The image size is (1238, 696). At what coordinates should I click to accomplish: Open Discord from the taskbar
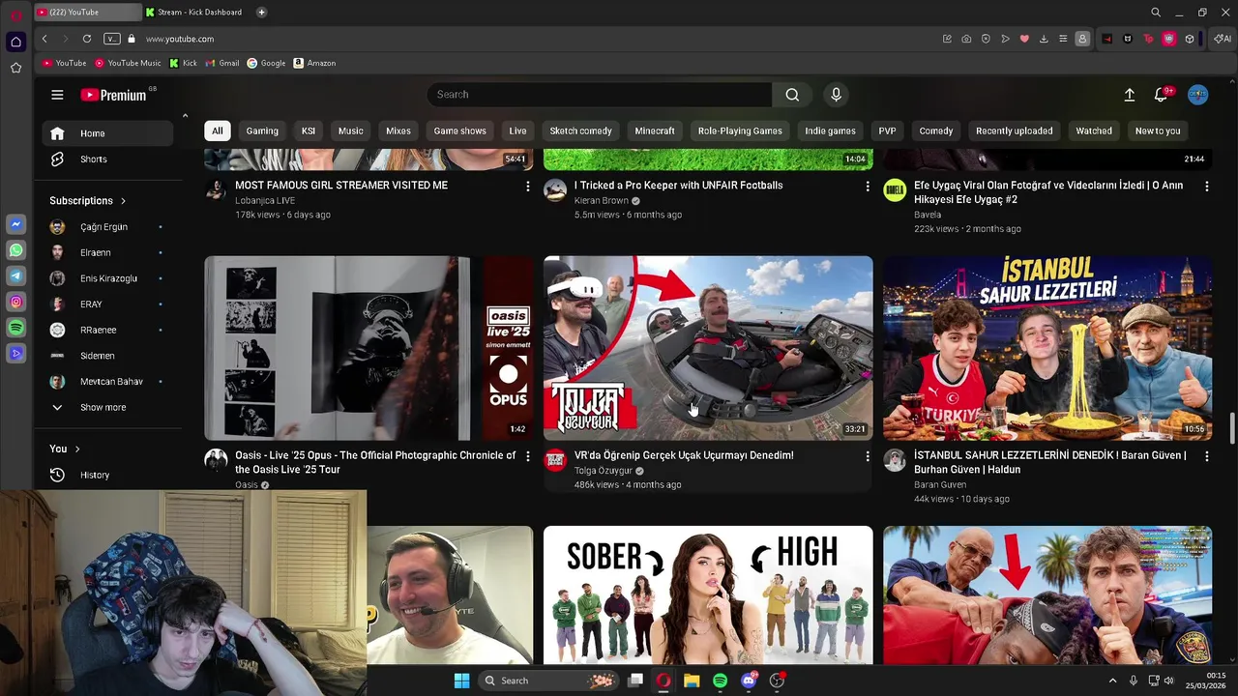point(749,681)
